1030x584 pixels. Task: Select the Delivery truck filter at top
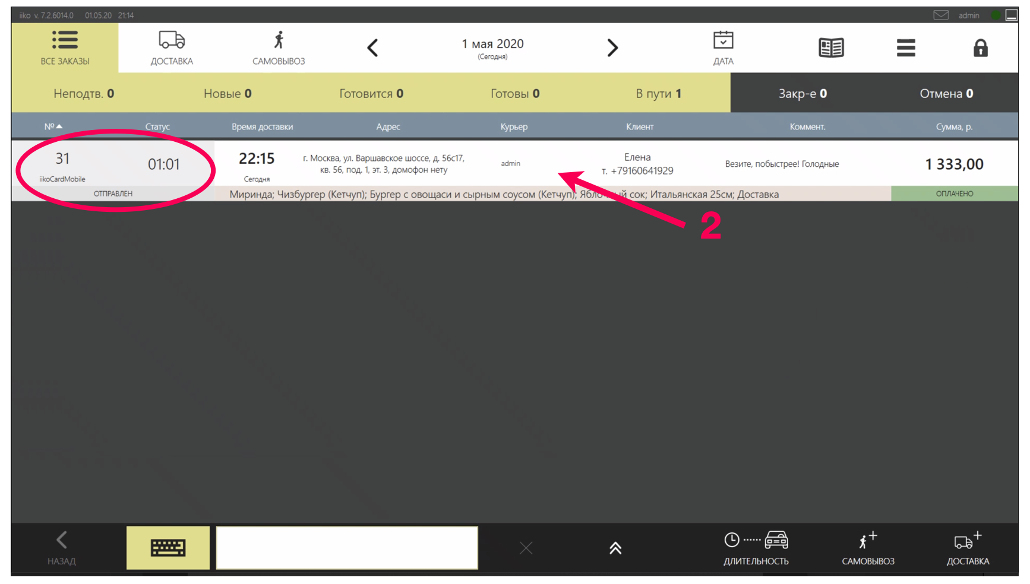point(172,48)
